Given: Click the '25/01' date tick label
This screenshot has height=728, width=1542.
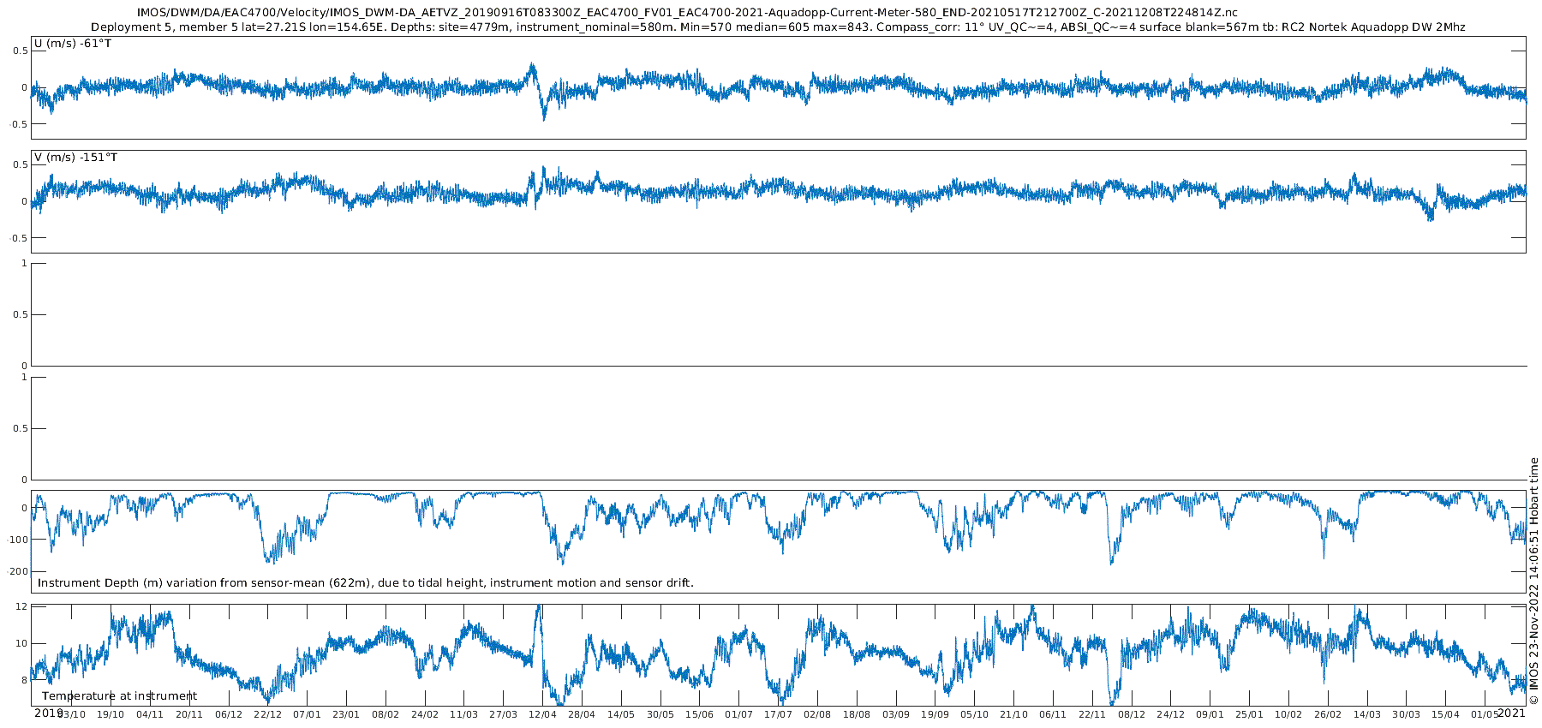Looking at the screenshot, I should click(x=1250, y=714).
